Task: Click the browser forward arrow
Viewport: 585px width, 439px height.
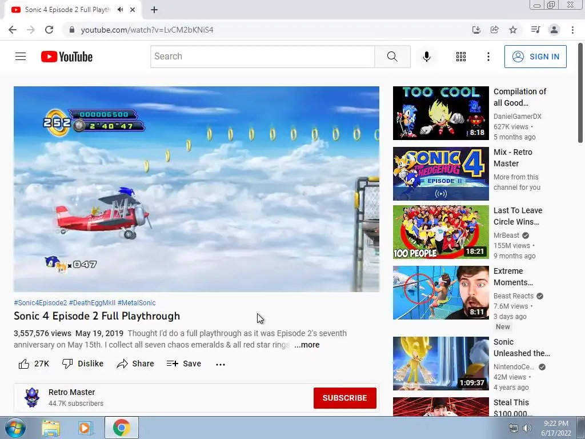Action: (31, 30)
